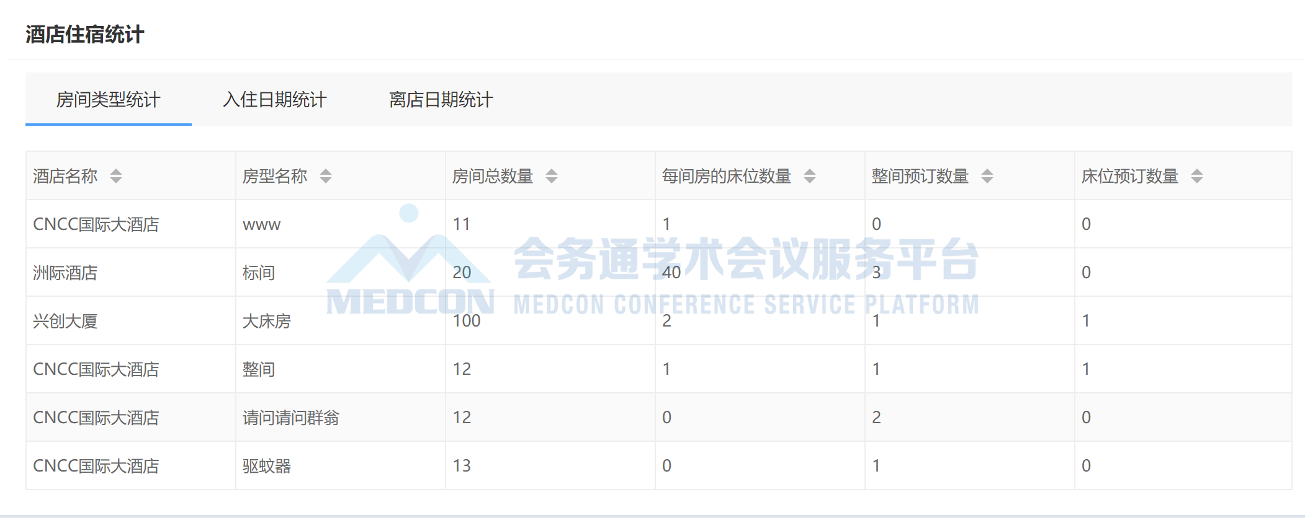Click room total value 13
This screenshot has height=518, width=1305.
tap(462, 466)
